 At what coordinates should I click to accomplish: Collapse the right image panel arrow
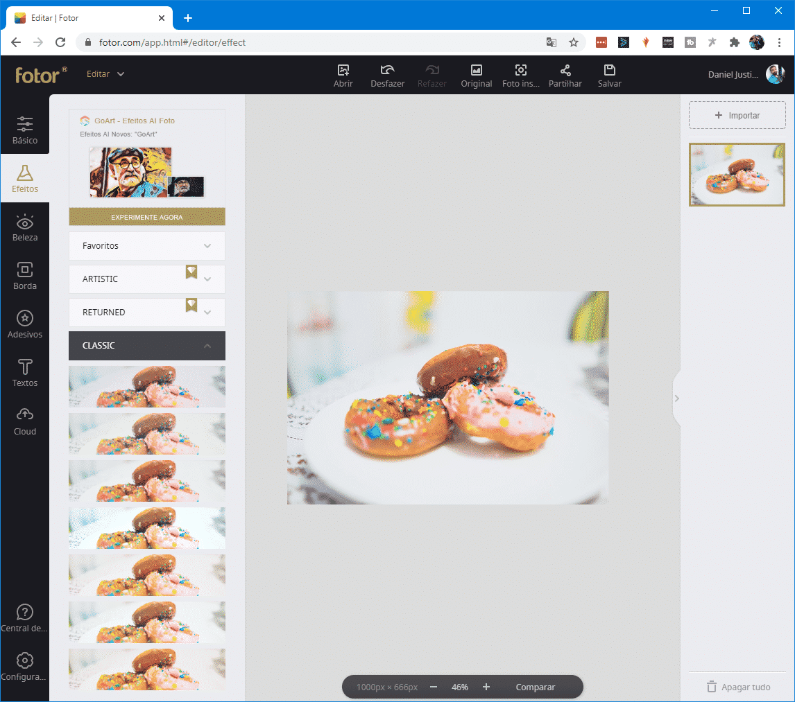pyautogui.click(x=676, y=398)
